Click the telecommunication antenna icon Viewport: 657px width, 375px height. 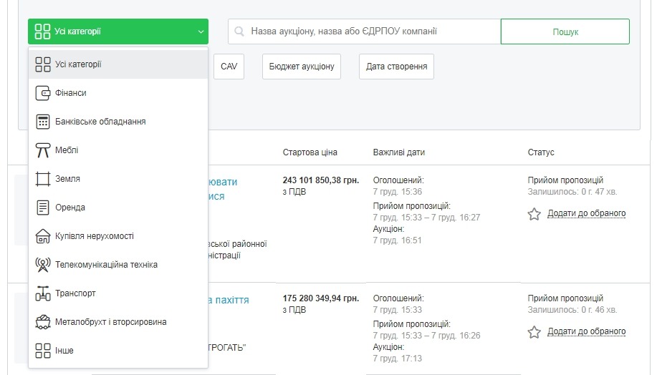pos(43,265)
